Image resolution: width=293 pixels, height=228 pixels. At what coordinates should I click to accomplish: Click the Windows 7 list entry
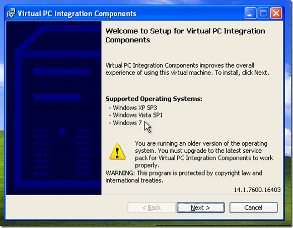[125, 123]
